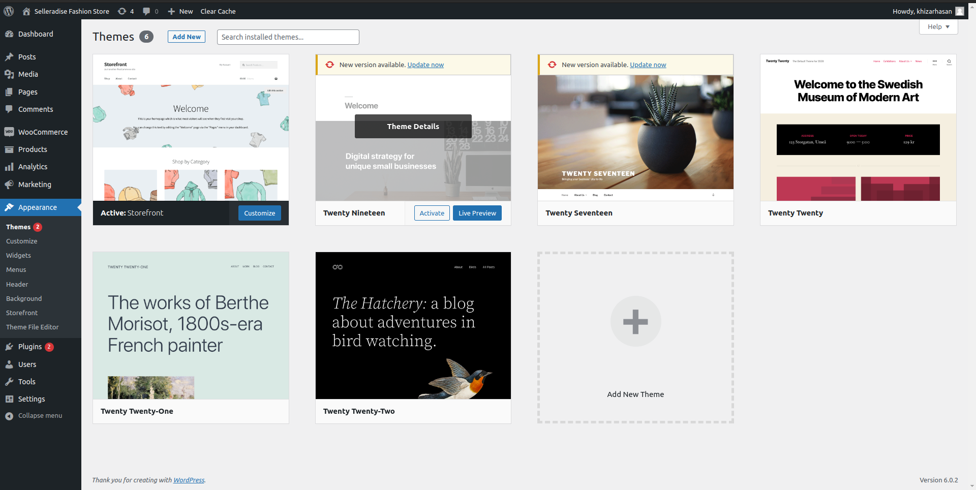Click the Posts pin icon
976x490 pixels.
(9, 57)
